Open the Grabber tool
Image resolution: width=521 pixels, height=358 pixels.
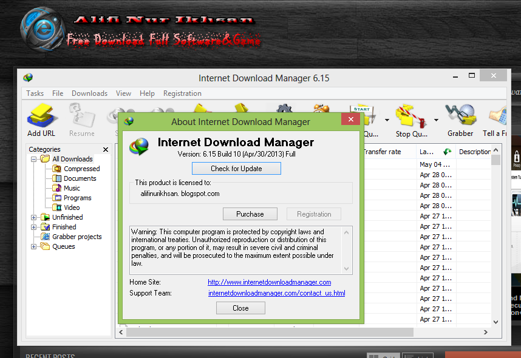[x=460, y=115]
